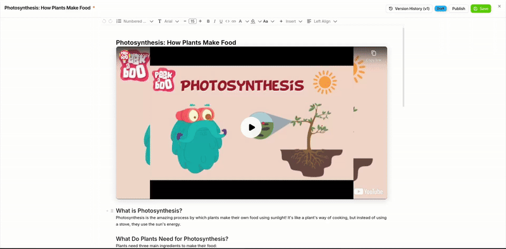Click the document vertical scrollbar
Image resolution: width=506 pixels, height=249 pixels.
(403, 67)
